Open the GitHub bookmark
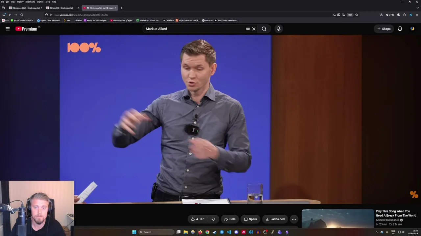This screenshot has width=421, height=236. 78,20
